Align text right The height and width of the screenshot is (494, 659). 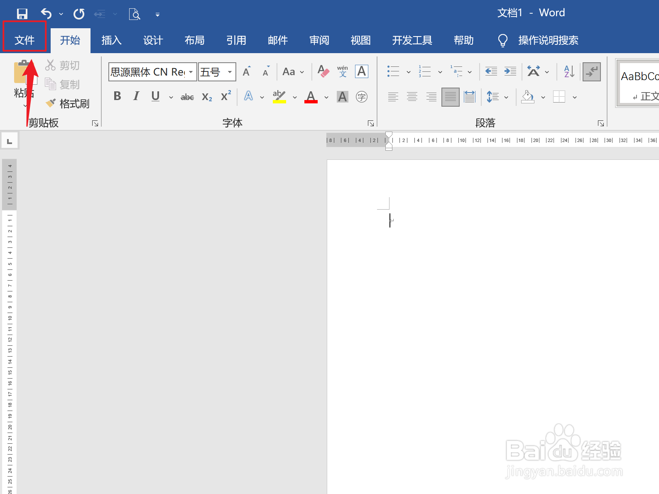(431, 97)
